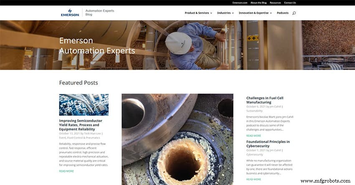Click the Emerson logo
The width and height of the screenshot is (355, 185).
[x=70, y=12]
